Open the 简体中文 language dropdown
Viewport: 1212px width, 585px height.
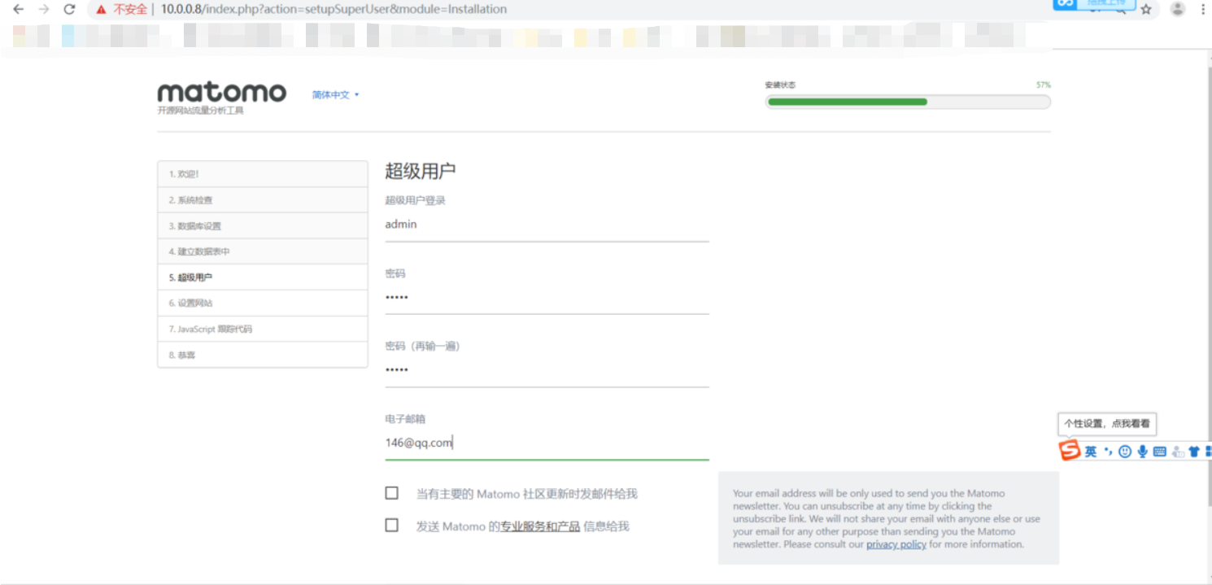335,95
